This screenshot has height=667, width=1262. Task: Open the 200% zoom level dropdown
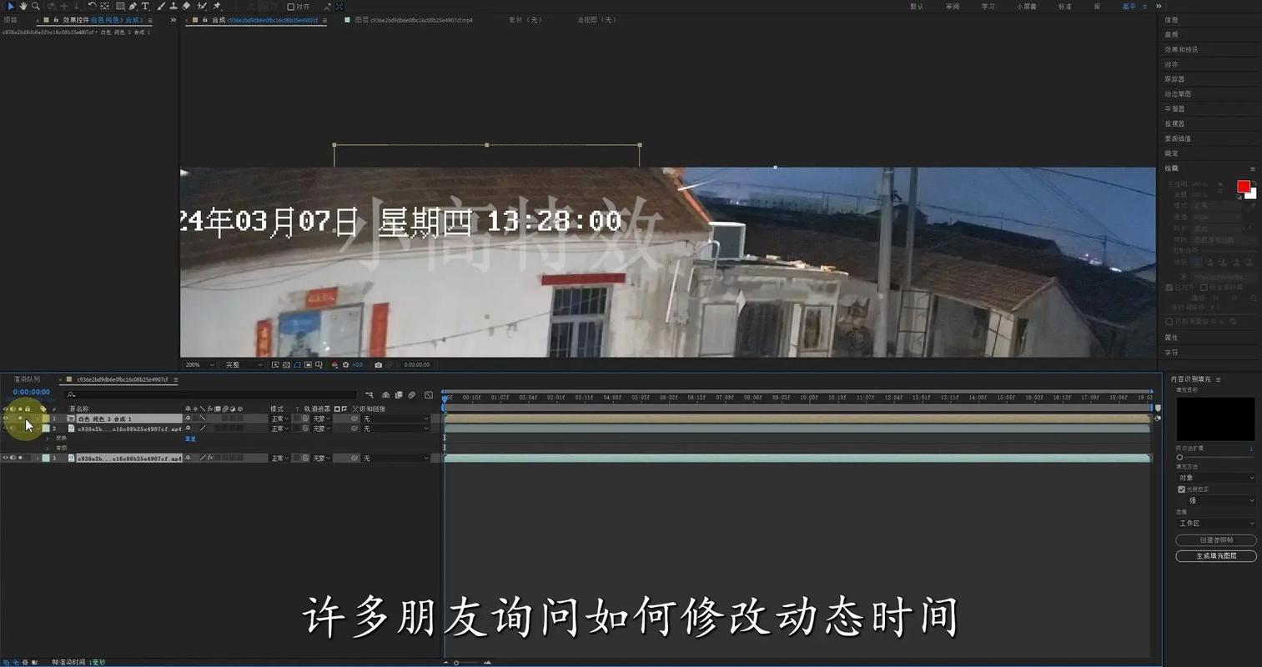(x=199, y=364)
